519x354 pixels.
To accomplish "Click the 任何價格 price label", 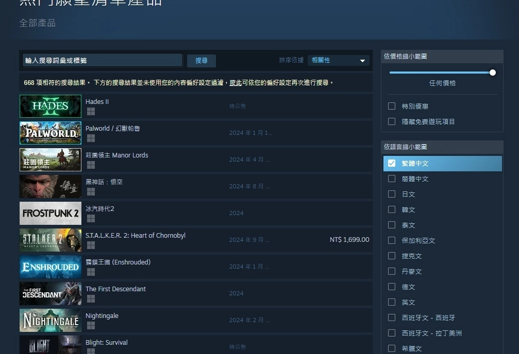I will [x=442, y=83].
